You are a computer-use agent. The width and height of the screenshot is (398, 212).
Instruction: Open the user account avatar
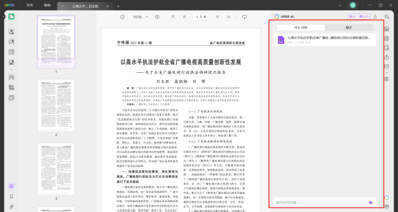pos(353,5)
